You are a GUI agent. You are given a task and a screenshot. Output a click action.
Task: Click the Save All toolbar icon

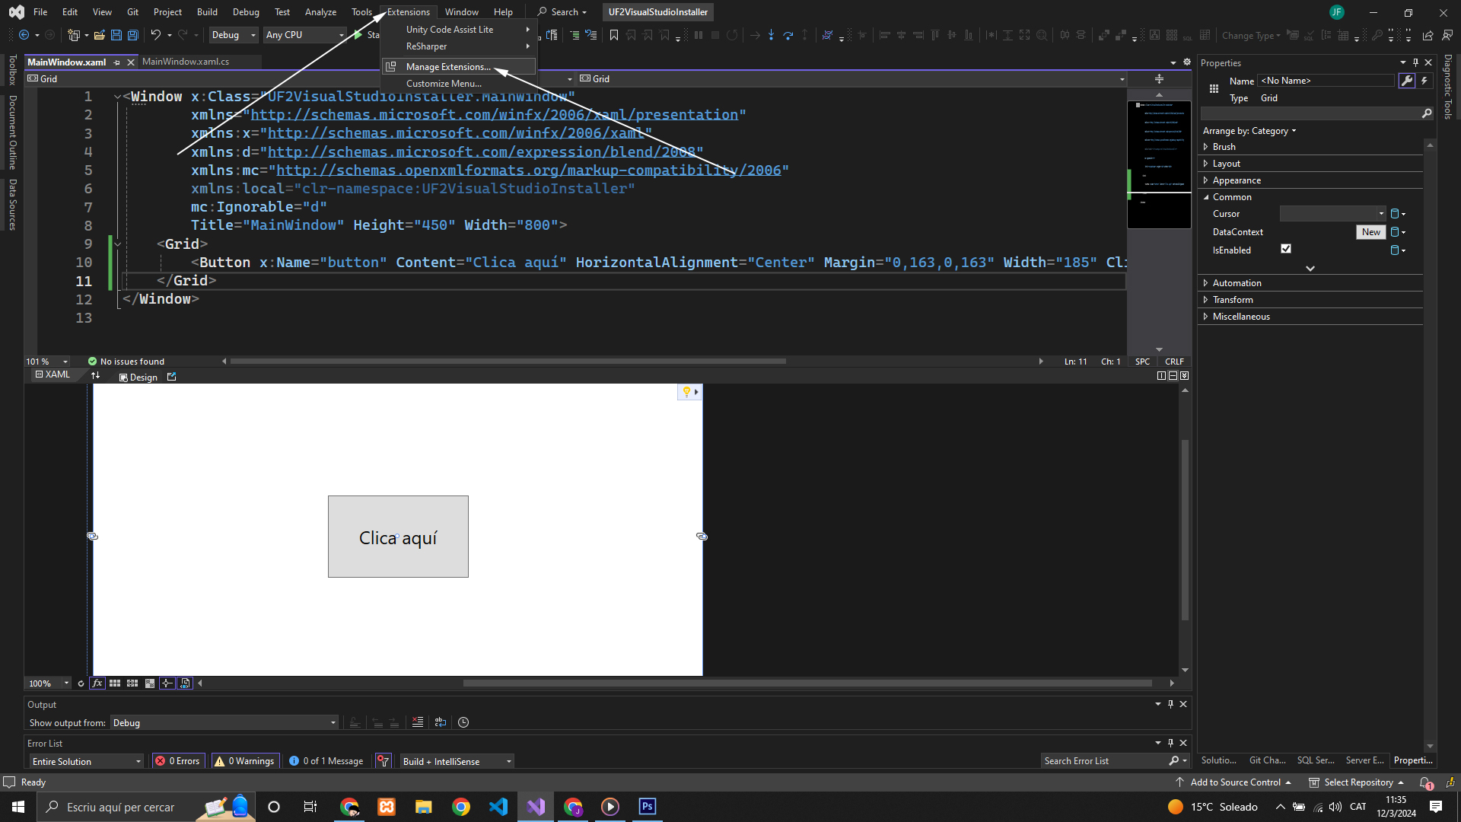click(x=132, y=35)
